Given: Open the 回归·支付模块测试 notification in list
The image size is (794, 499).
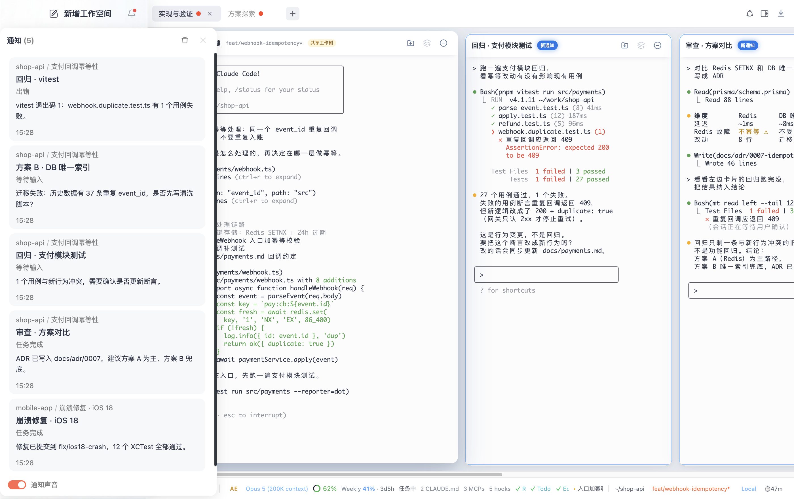Looking at the screenshot, I should click(107, 270).
